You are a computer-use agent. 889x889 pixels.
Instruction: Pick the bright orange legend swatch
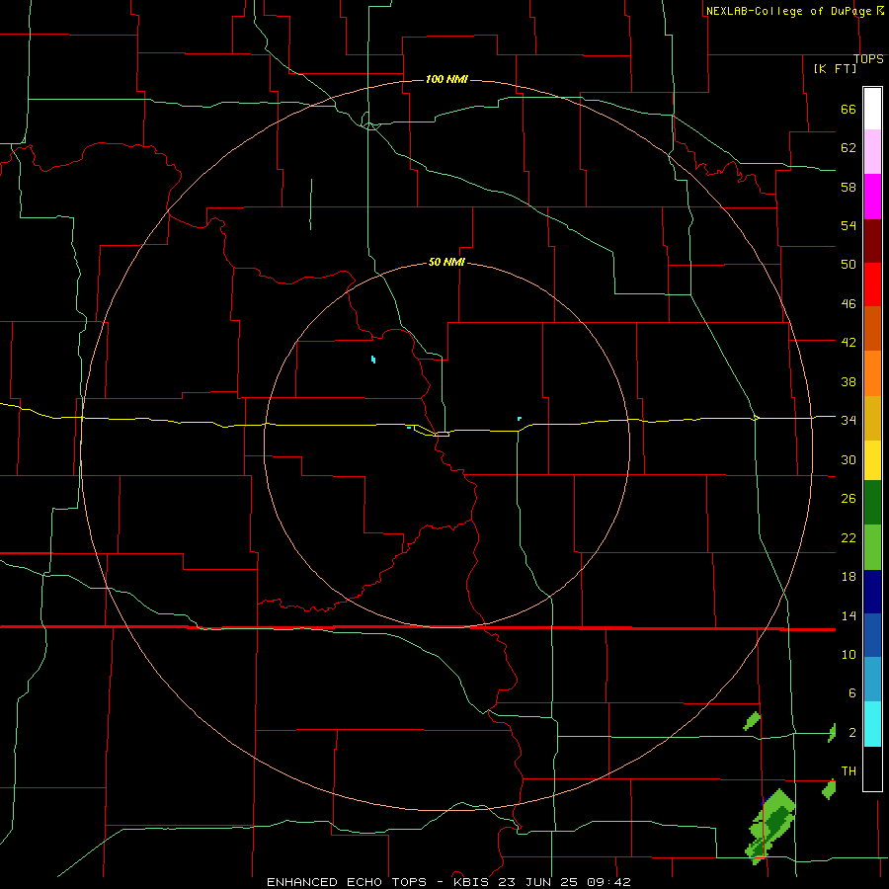[x=872, y=373]
